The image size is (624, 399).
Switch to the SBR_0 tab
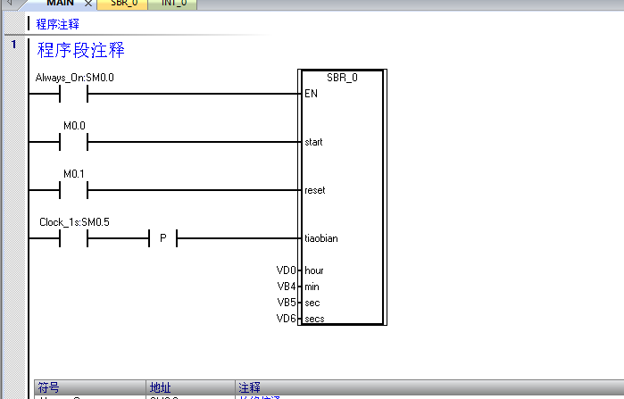point(123,4)
